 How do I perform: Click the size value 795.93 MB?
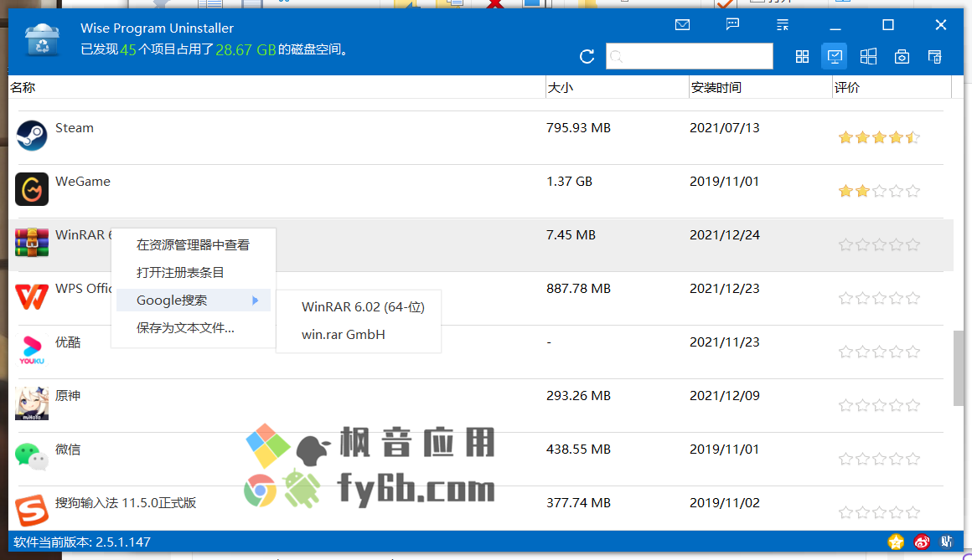pos(578,127)
